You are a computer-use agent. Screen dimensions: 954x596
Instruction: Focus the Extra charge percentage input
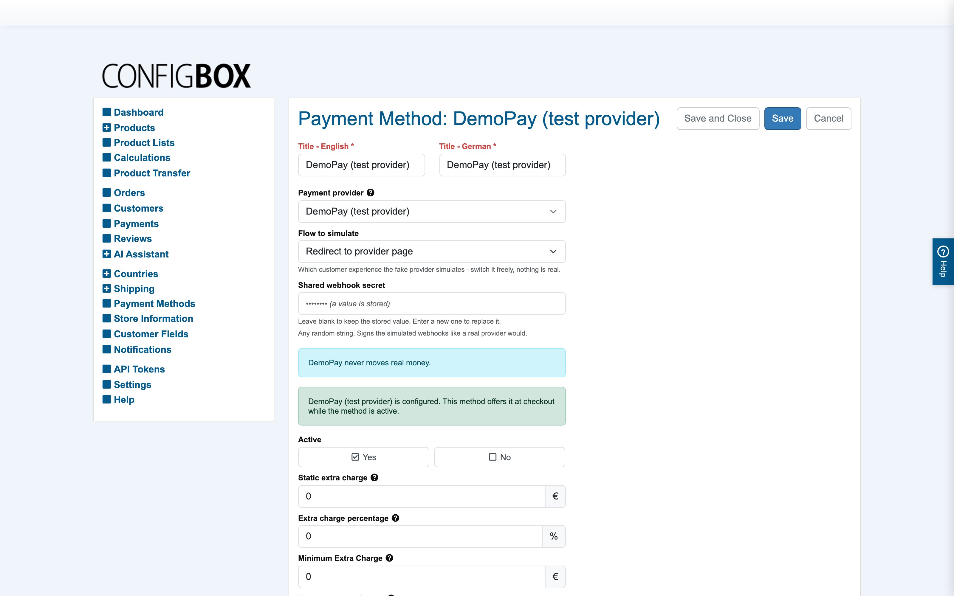pos(420,536)
